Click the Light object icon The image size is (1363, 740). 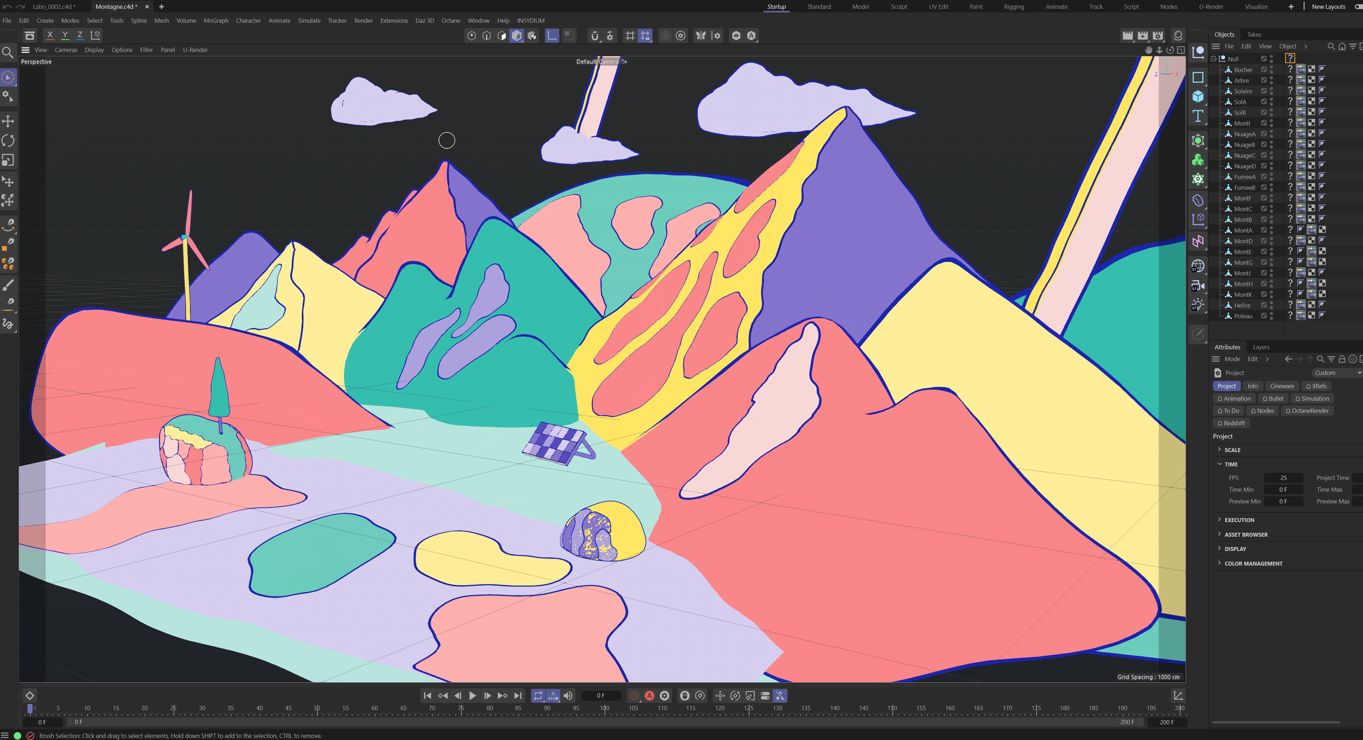(1198, 305)
